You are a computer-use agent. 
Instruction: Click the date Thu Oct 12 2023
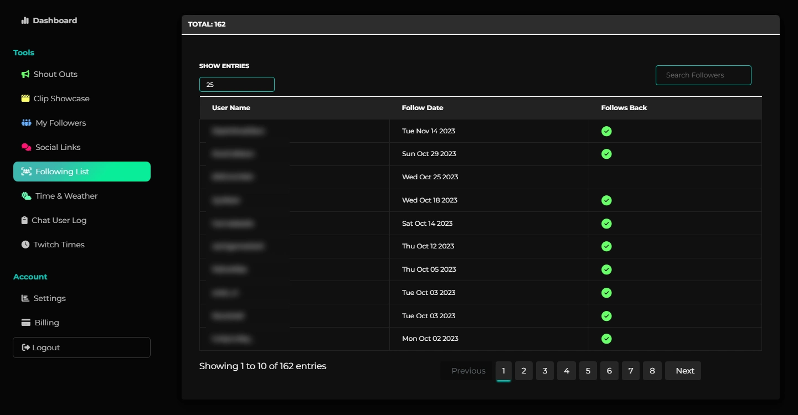click(428, 246)
